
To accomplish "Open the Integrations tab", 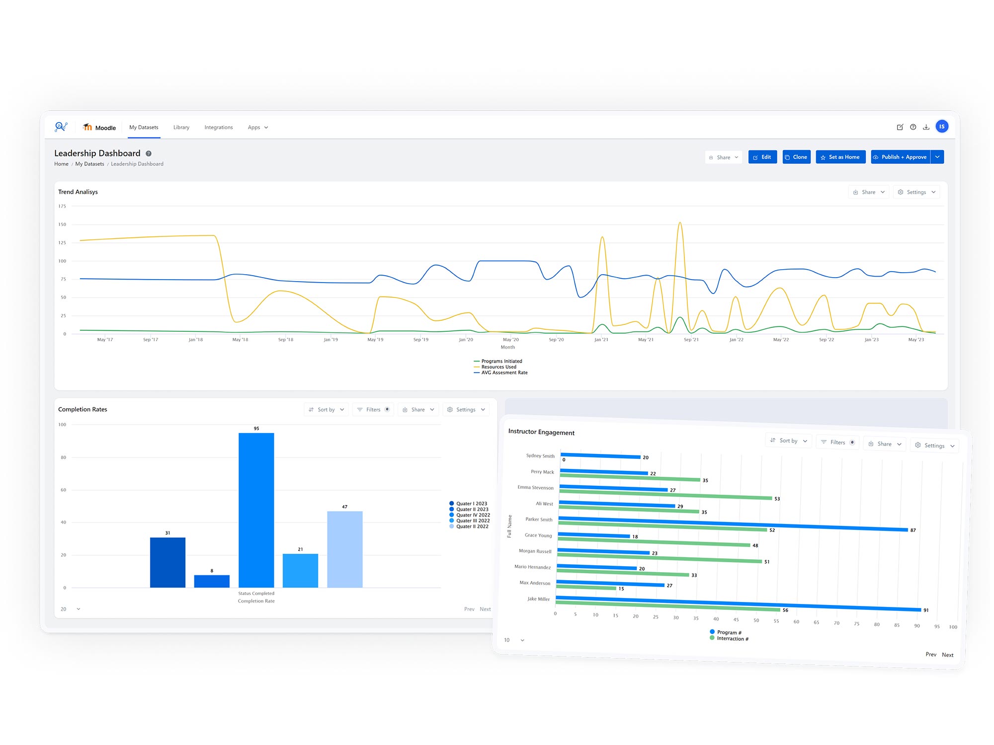I will [219, 128].
